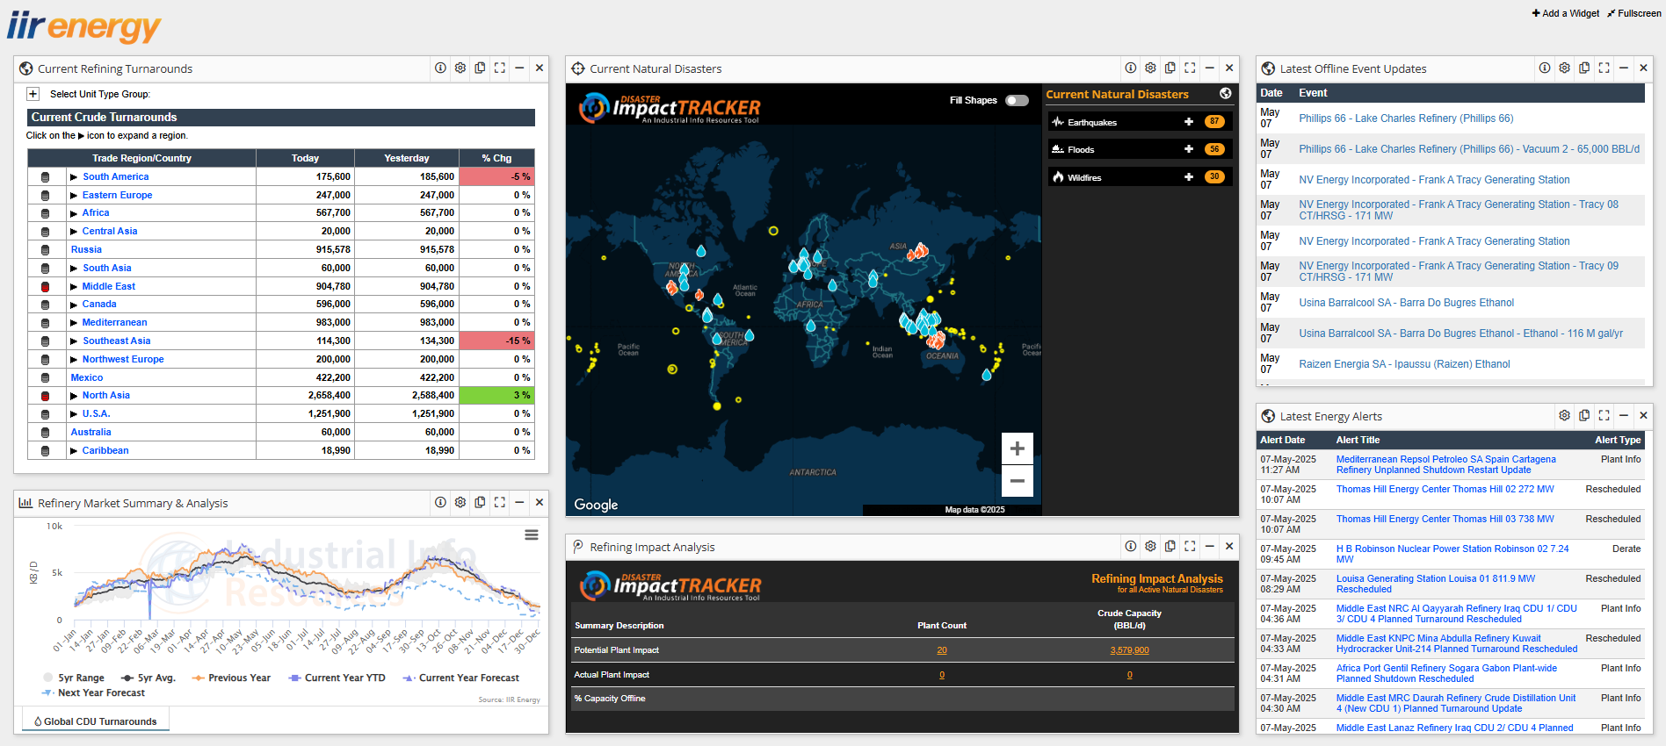Toggle the Current Year Forecast legend series
1666x746 pixels.
(460, 678)
